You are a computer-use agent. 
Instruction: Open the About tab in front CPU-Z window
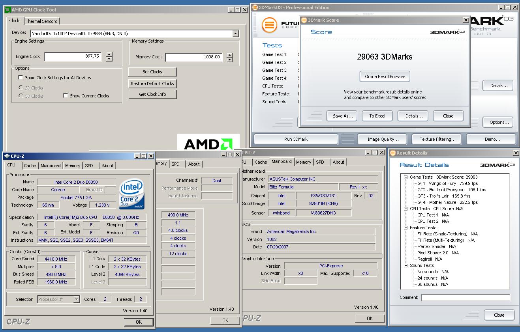pos(107,166)
